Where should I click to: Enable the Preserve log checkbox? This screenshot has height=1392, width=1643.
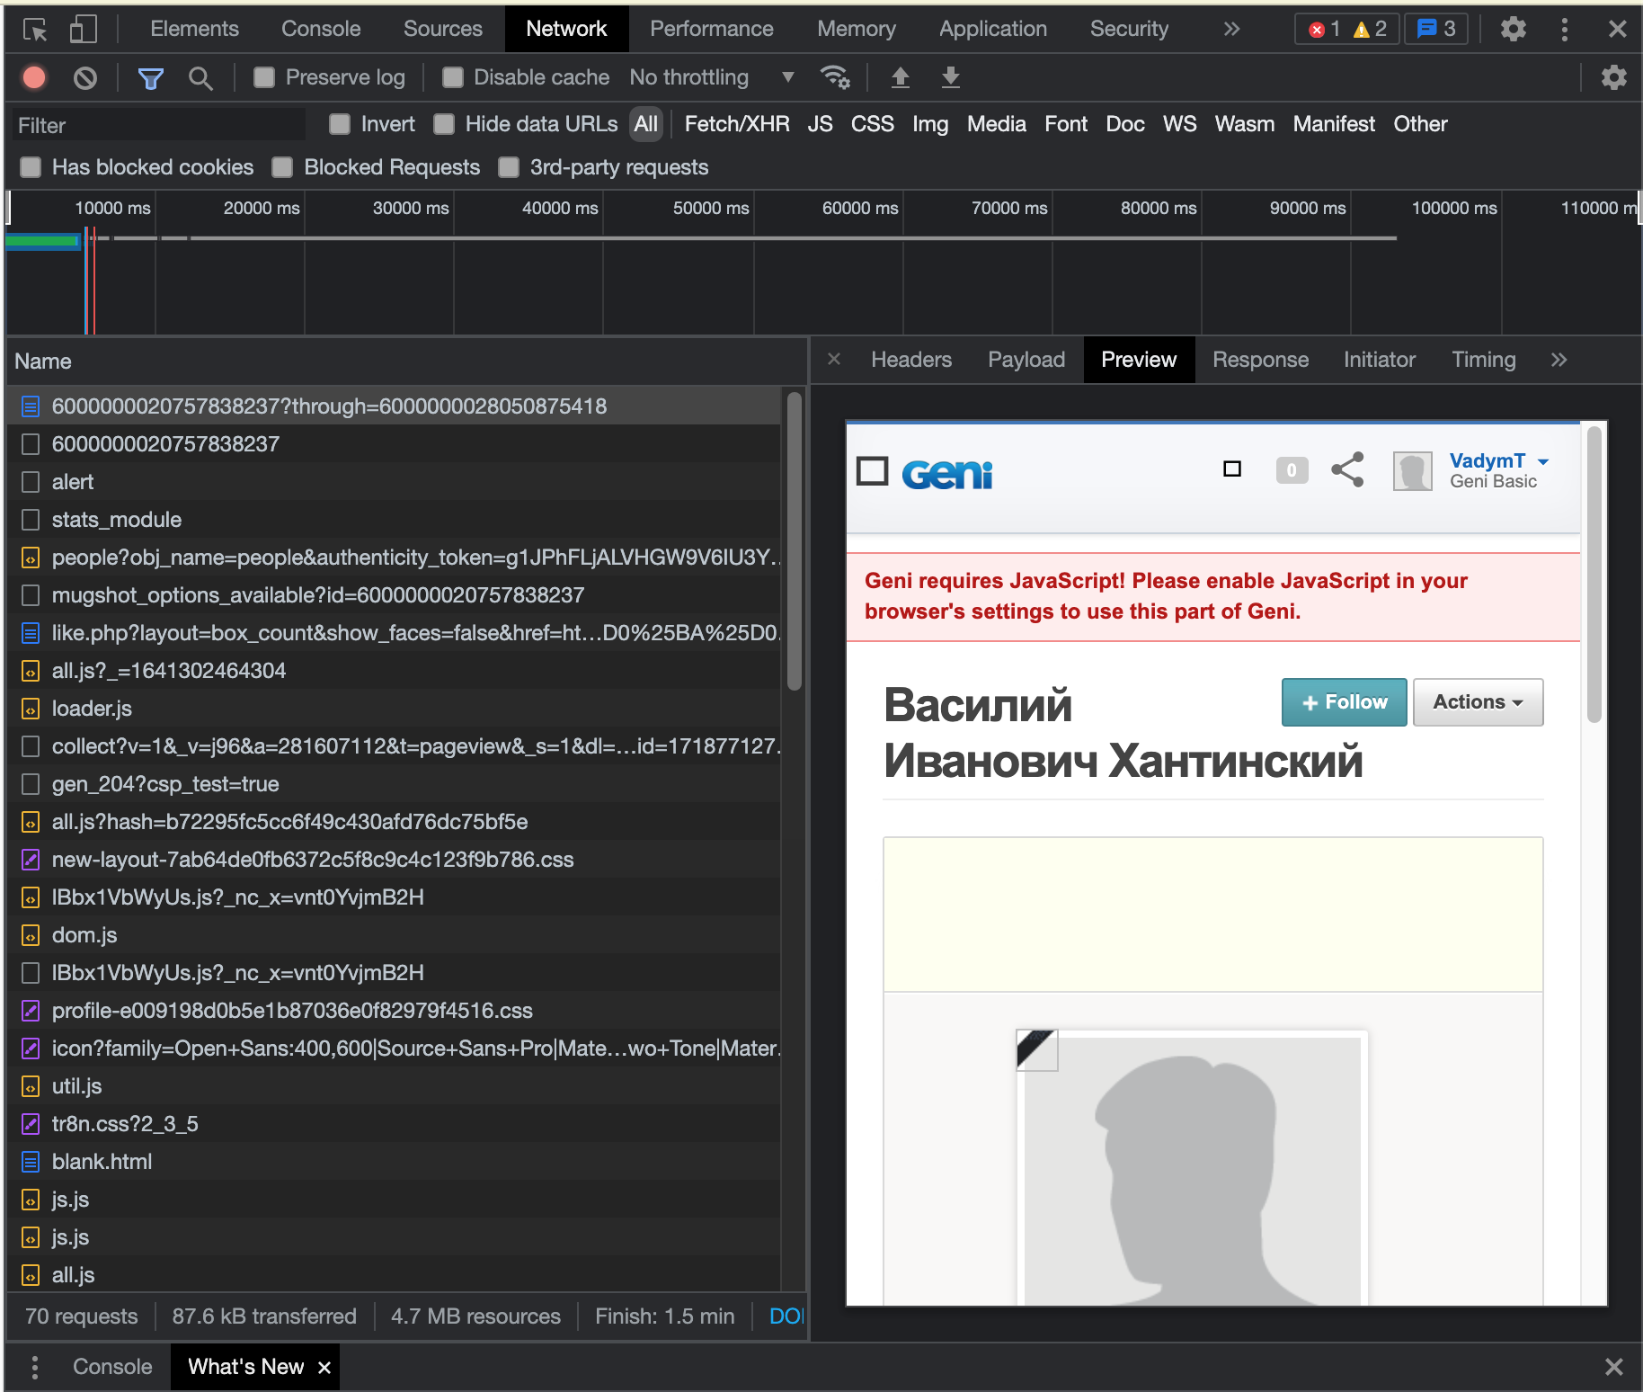click(264, 78)
